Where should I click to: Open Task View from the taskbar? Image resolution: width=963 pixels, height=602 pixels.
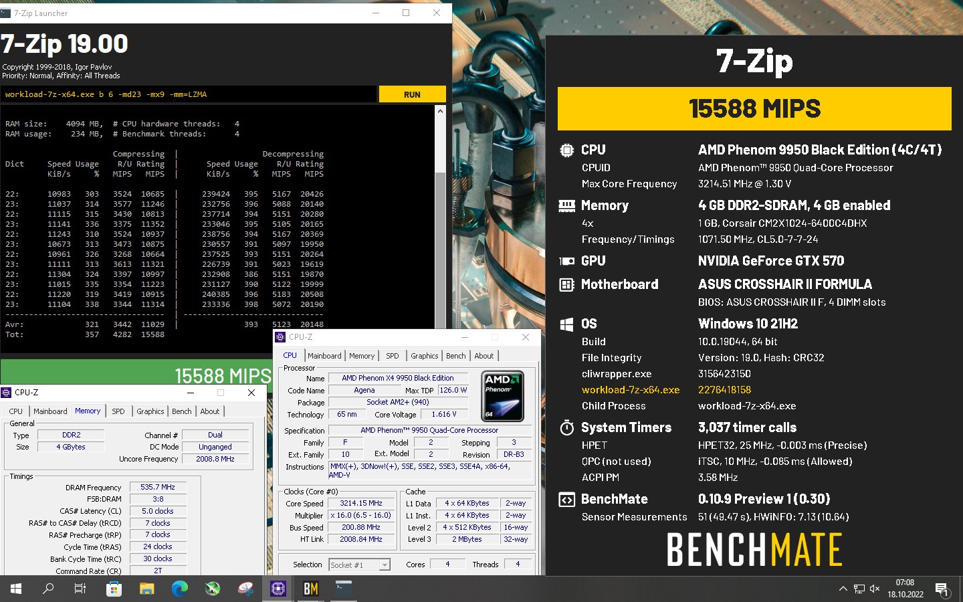(x=80, y=589)
